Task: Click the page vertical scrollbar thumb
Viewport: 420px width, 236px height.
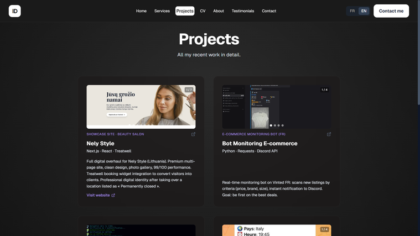Action: coord(418,52)
